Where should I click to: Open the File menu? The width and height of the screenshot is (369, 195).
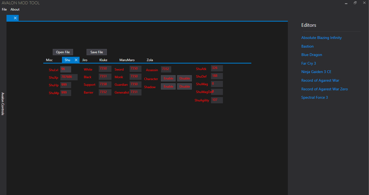pos(4,9)
